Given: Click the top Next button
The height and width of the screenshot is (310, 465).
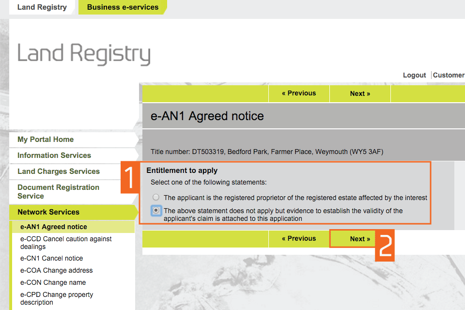Looking at the screenshot, I should click(x=360, y=93).
